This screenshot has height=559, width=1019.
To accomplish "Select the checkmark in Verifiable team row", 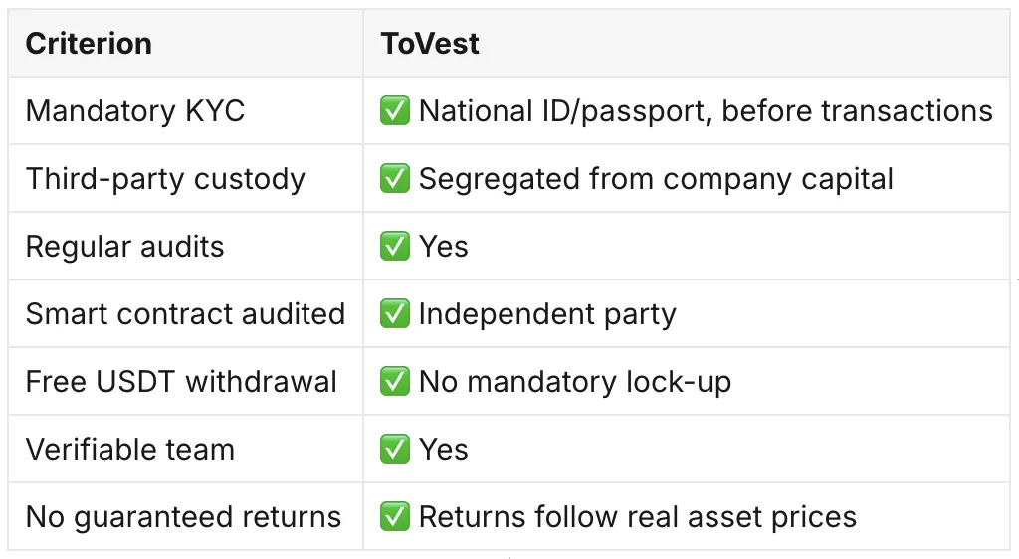I will (394, 449).
